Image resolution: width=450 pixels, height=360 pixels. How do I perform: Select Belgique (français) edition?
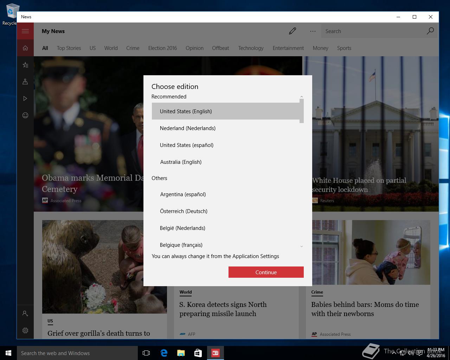pyautogui.click(x=225, y=245)
